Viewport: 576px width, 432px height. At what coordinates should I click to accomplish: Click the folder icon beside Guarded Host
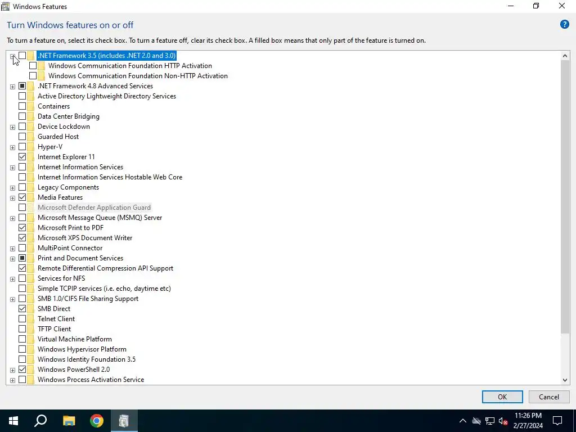pyautogui.click(x=30, y=137)
